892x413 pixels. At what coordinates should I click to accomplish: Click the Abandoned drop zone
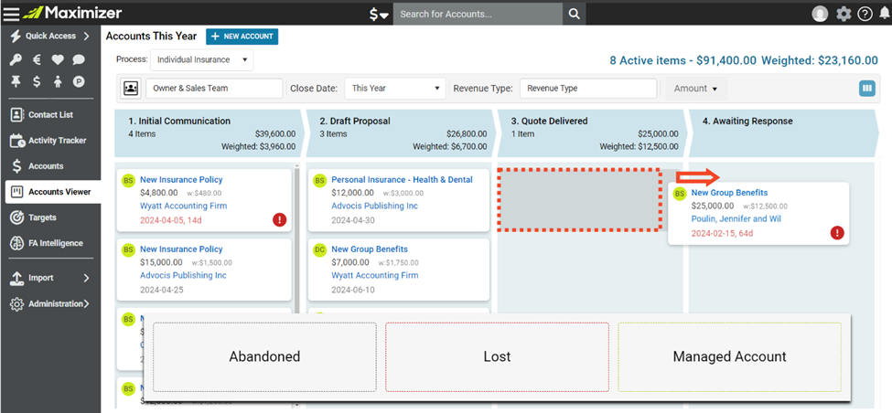264,356
